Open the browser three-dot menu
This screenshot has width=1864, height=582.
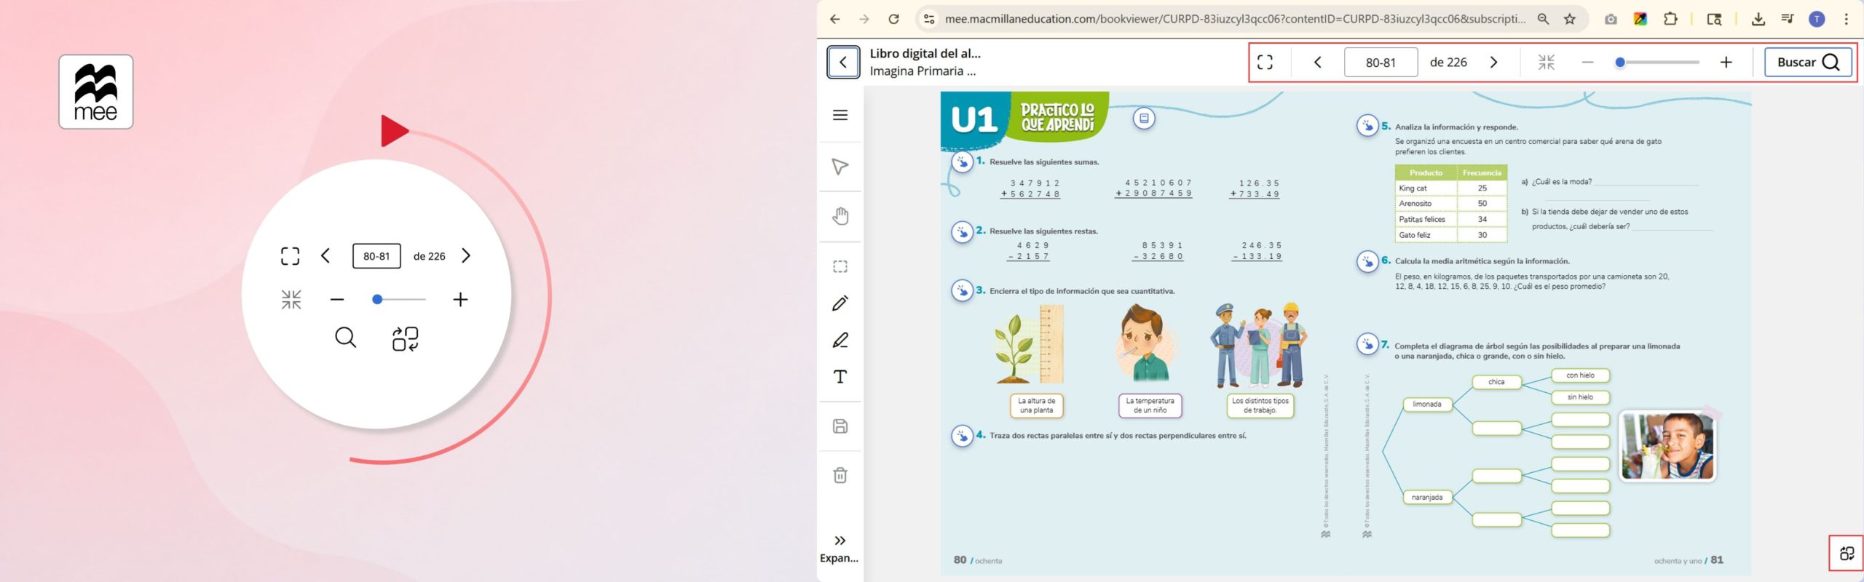pyautogui.click(x=1846, y=19)
